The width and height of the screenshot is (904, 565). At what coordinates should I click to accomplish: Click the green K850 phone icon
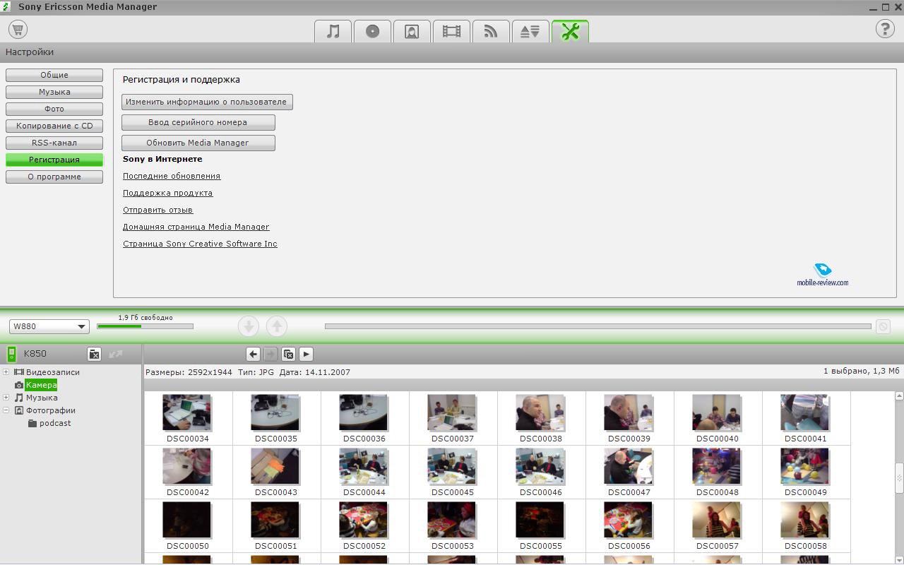(x=12, y=354)
